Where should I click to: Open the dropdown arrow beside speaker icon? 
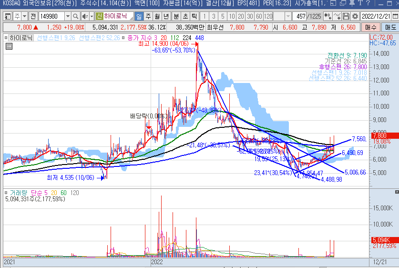click(92, 17)
